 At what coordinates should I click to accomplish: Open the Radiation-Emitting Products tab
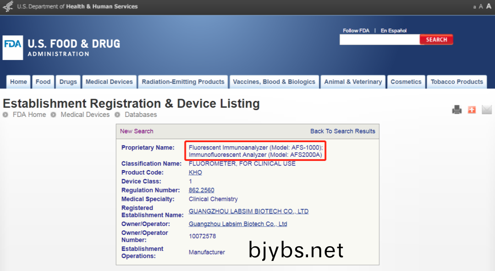pos(183,82)
